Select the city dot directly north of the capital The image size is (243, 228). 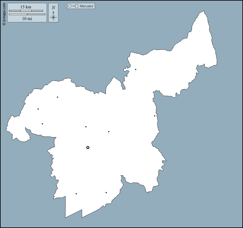tap(86, 127)
